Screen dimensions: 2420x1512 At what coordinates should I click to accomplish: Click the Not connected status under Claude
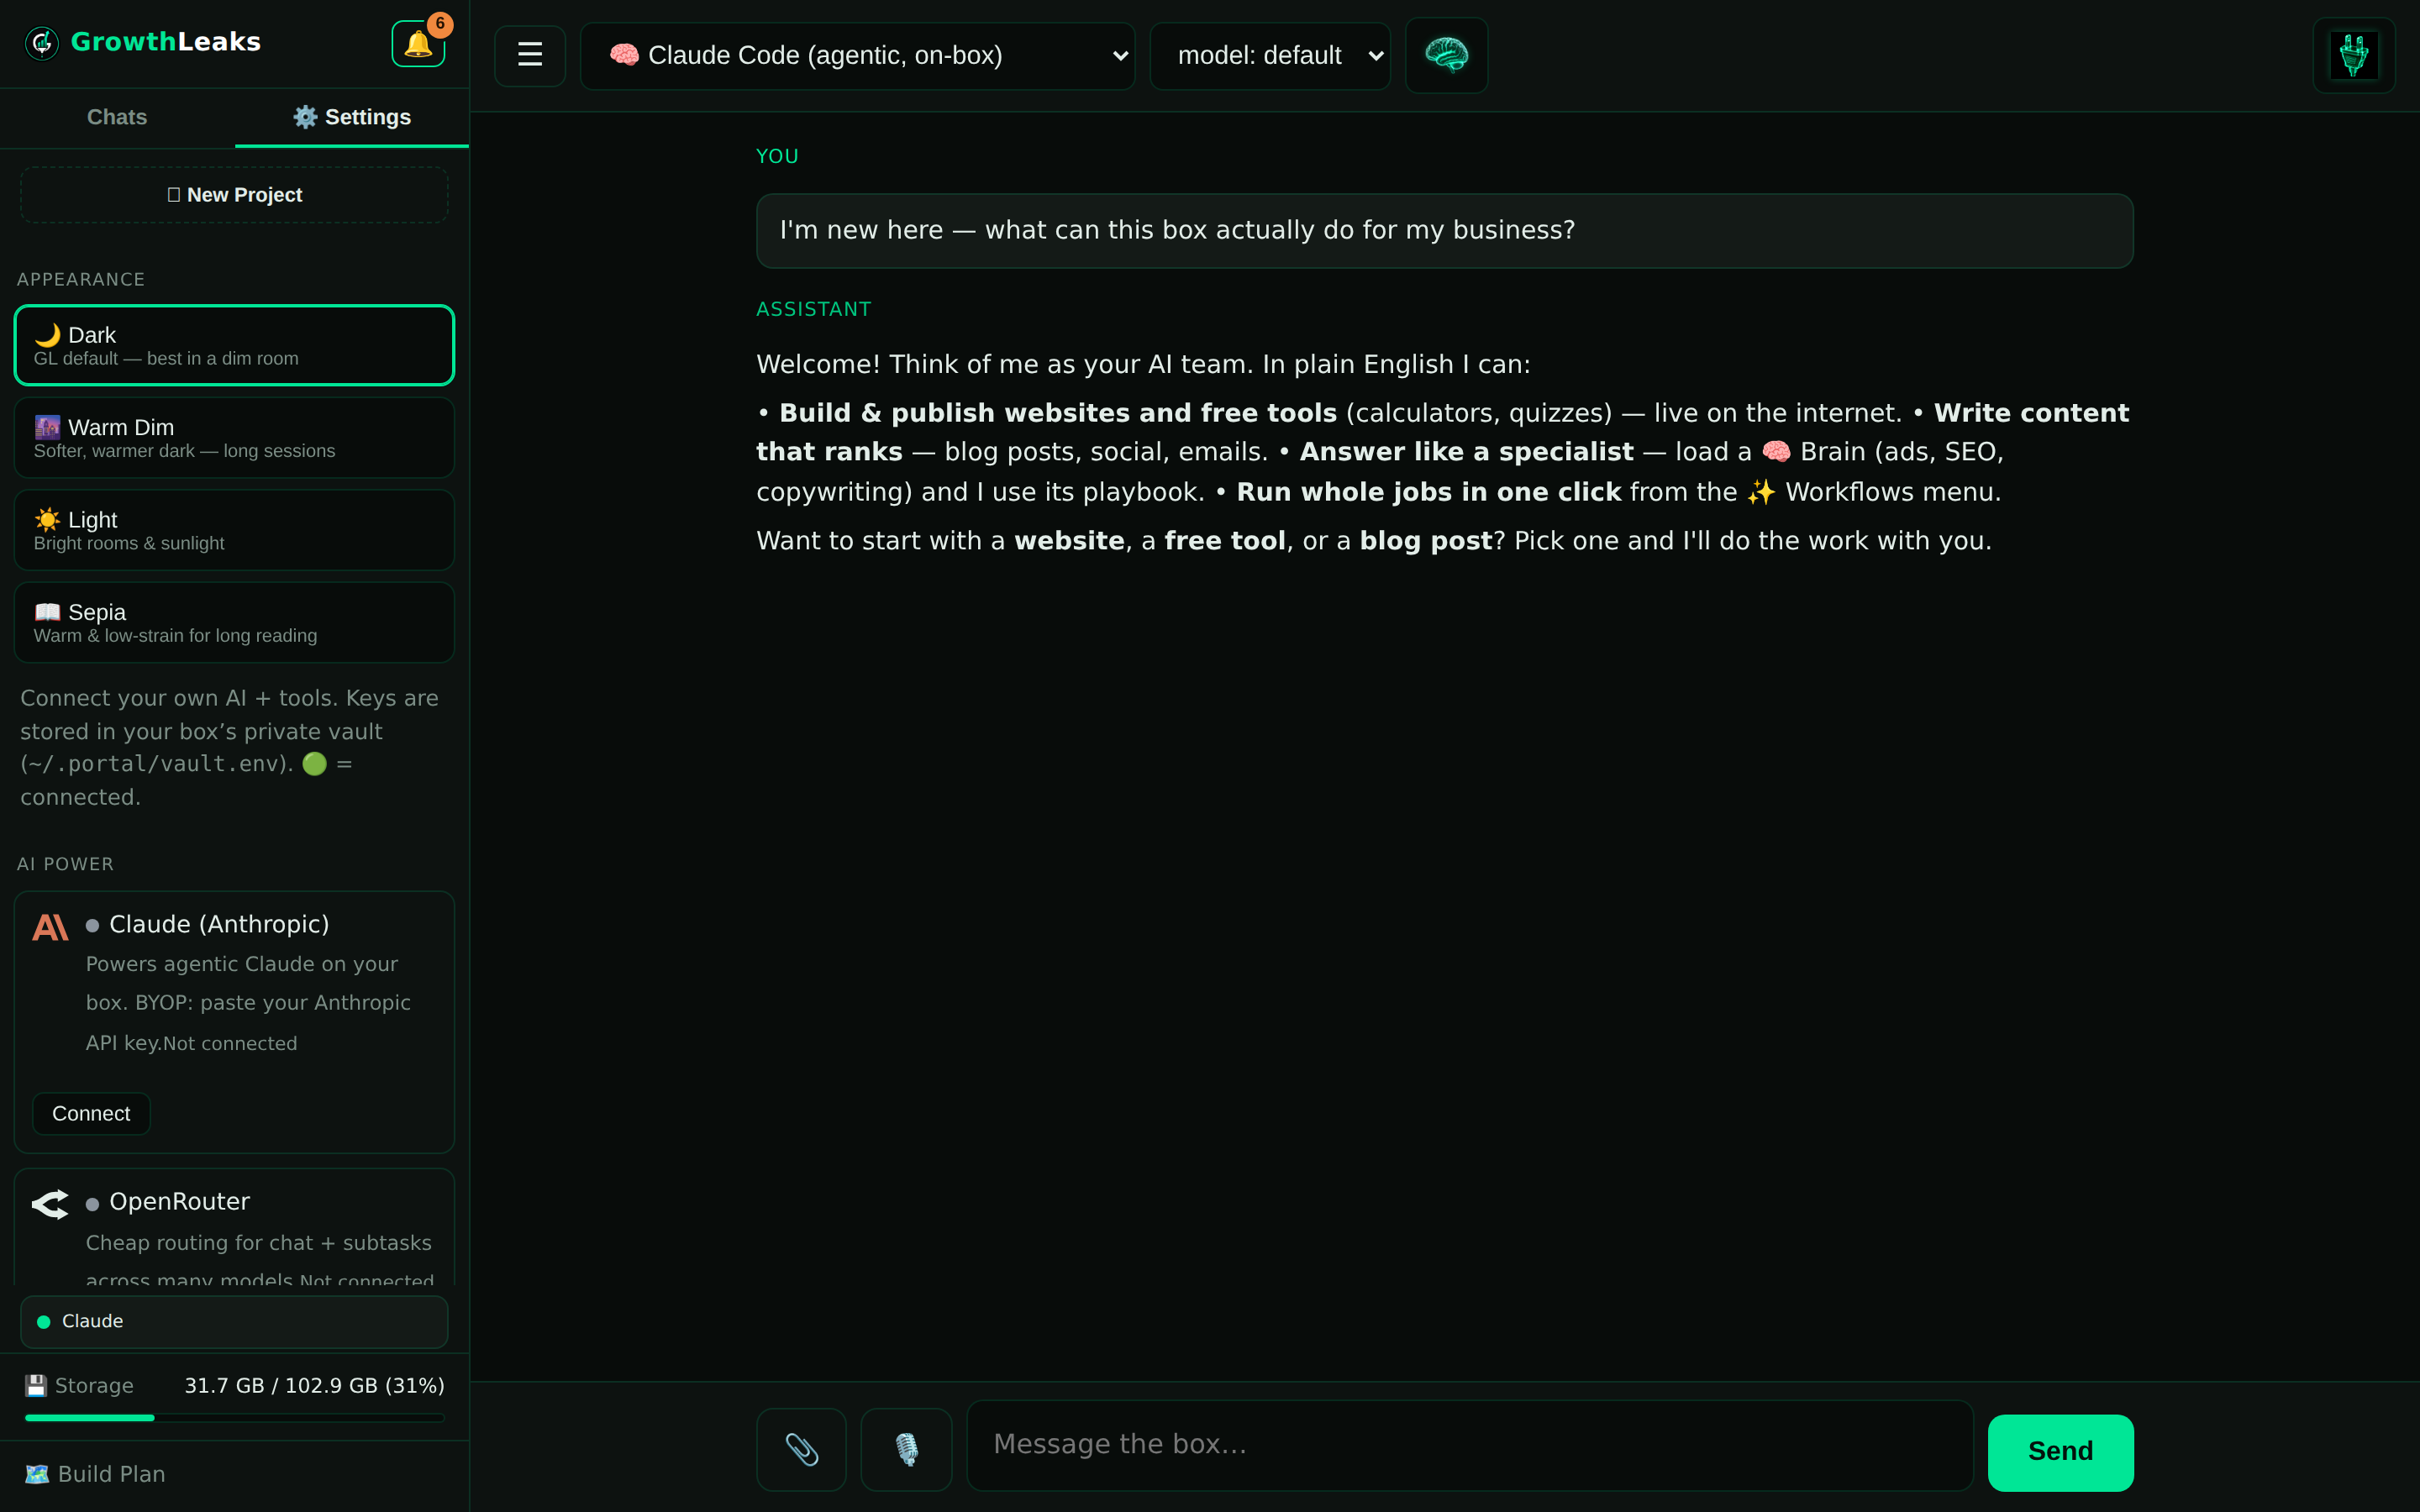(x=230, y=1043)
